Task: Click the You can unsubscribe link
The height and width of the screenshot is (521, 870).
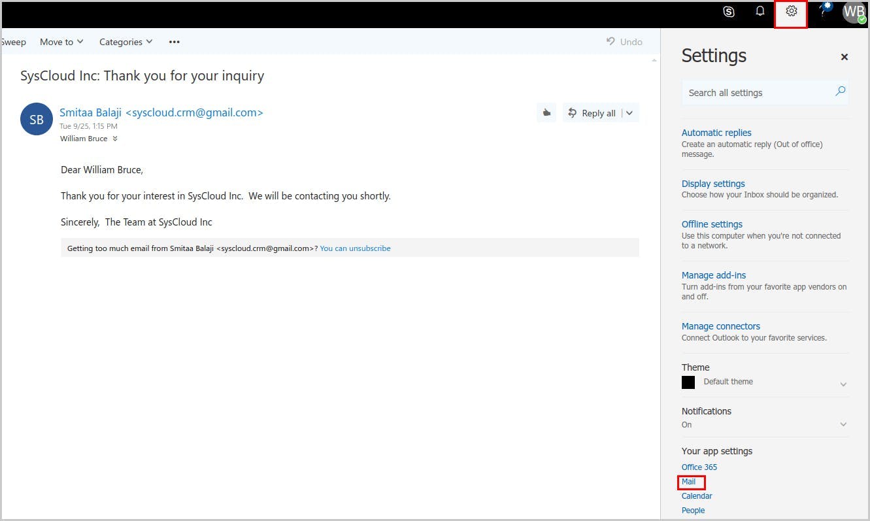Action: click(x=355, y=248)
